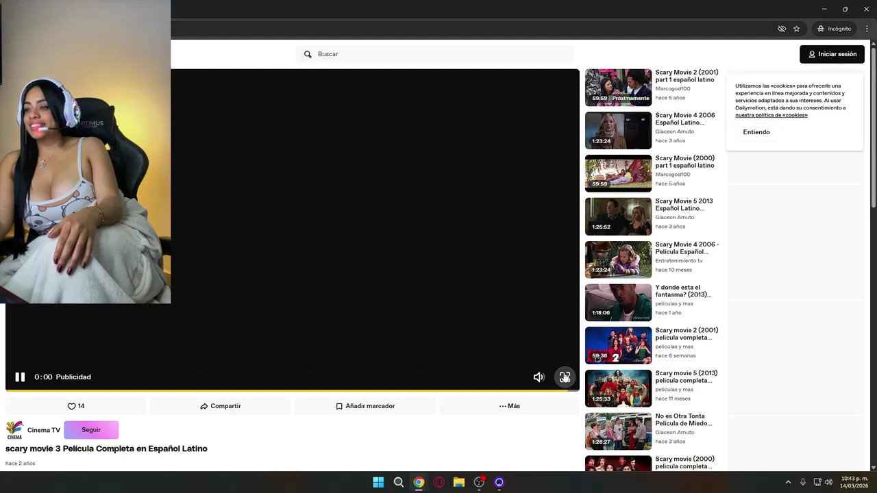877x493 pixels.
Task: Mute the video volume speaker icon
Action: point(539,377)
